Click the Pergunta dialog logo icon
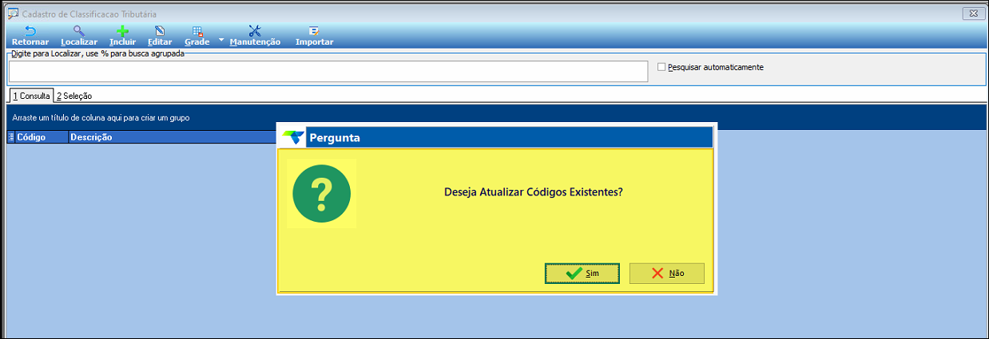Image resolution: width=989 pixels, height=339 pixels. [295, 137]
